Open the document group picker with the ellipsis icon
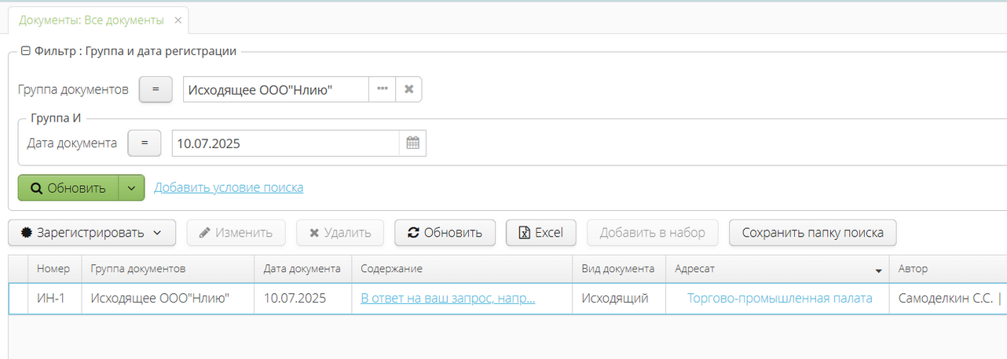Image resolution: width=1007 pixels, height=359 pixels. point(383,89)
